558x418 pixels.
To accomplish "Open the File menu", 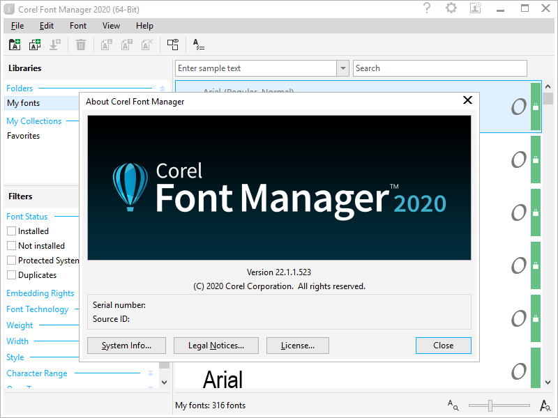I will (17, 26).
